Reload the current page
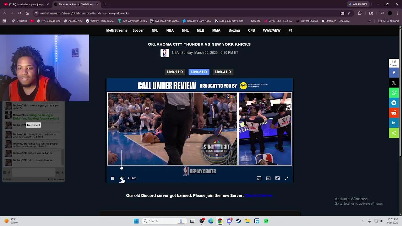402x226 pixels. click(19, 13)
